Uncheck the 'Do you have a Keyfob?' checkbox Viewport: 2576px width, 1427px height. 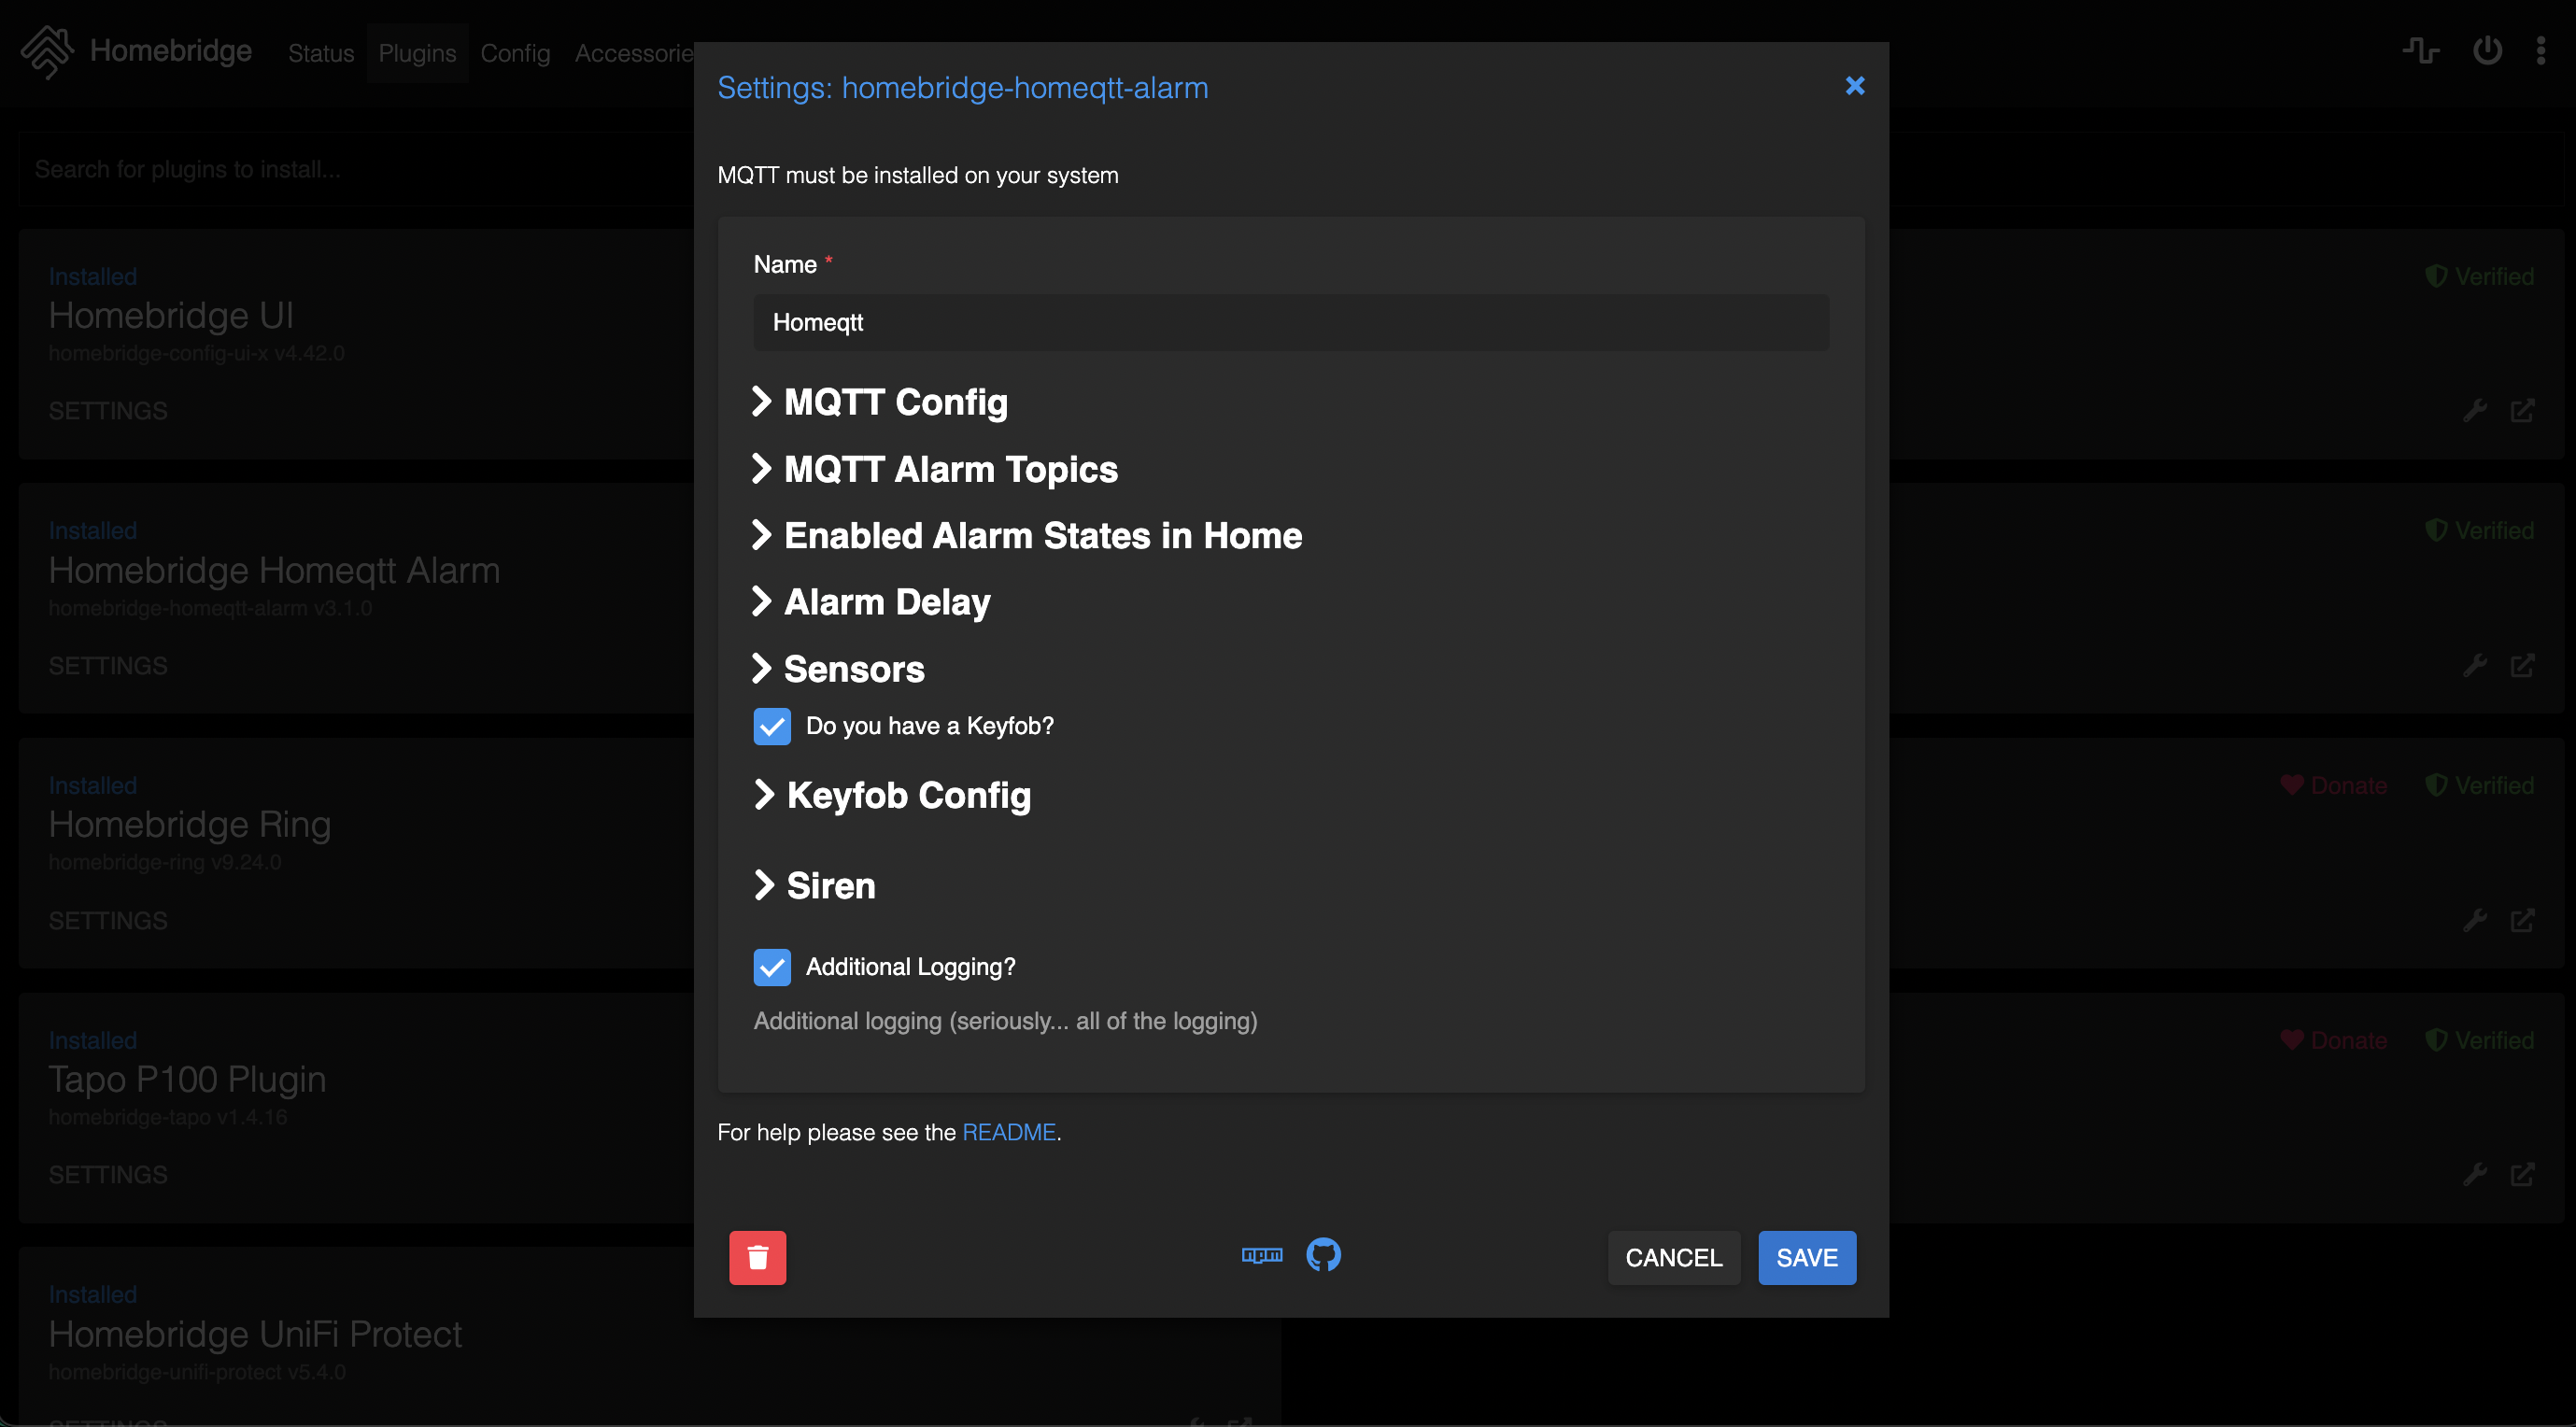tap(771, 726)
